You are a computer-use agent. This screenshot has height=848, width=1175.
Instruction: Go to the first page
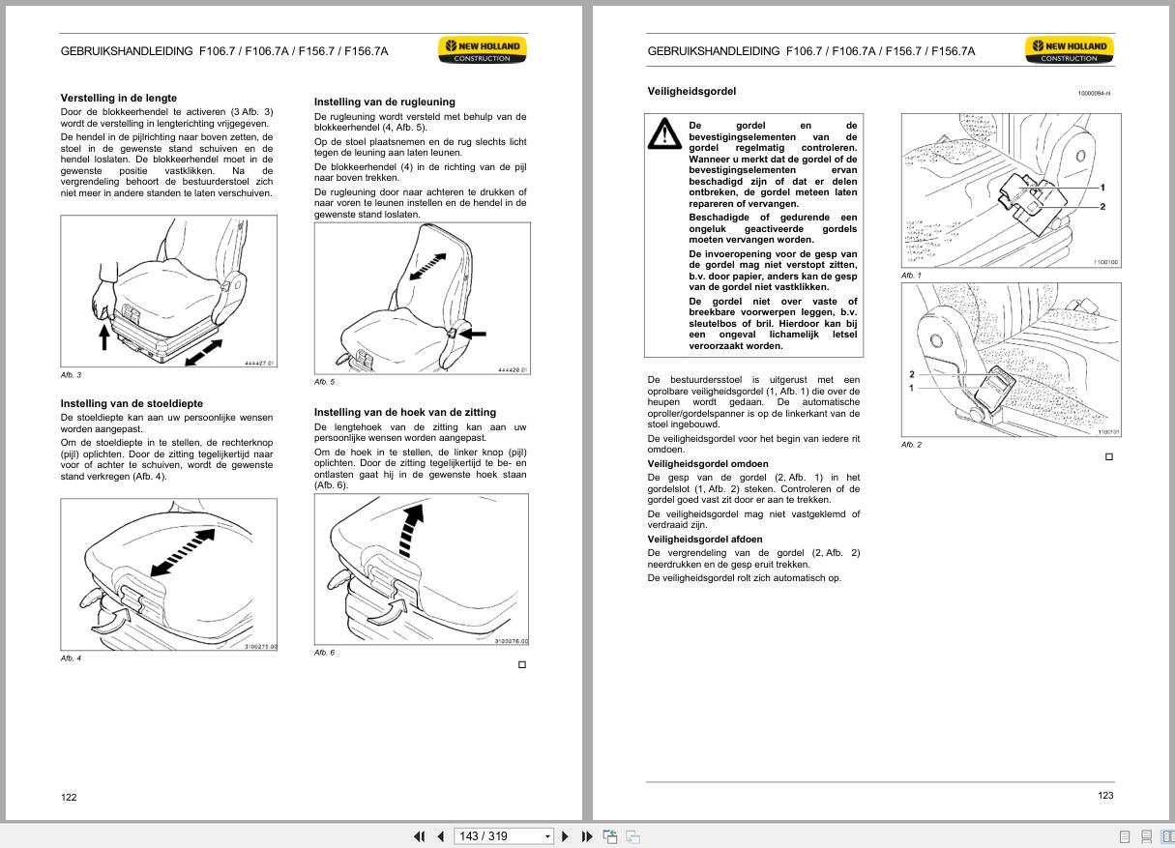tap(420, 836)
